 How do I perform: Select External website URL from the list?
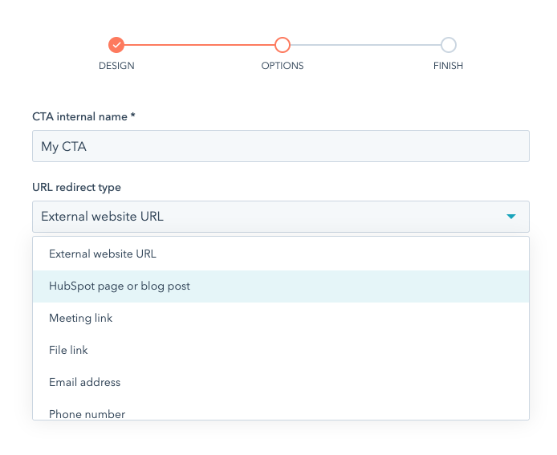coord(103,254)
